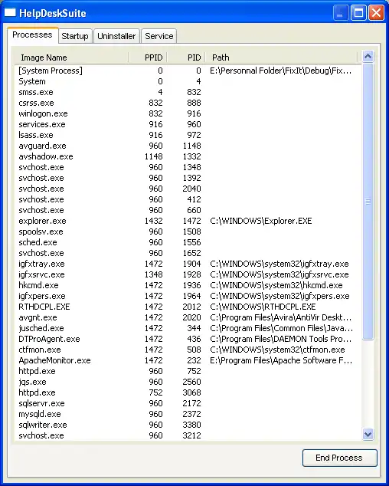The width and height of the screenshot is (389, 486).
Task: Click the E:\Personnal Folder path cell
Action: pyautogui.click(x=280, y=71)
